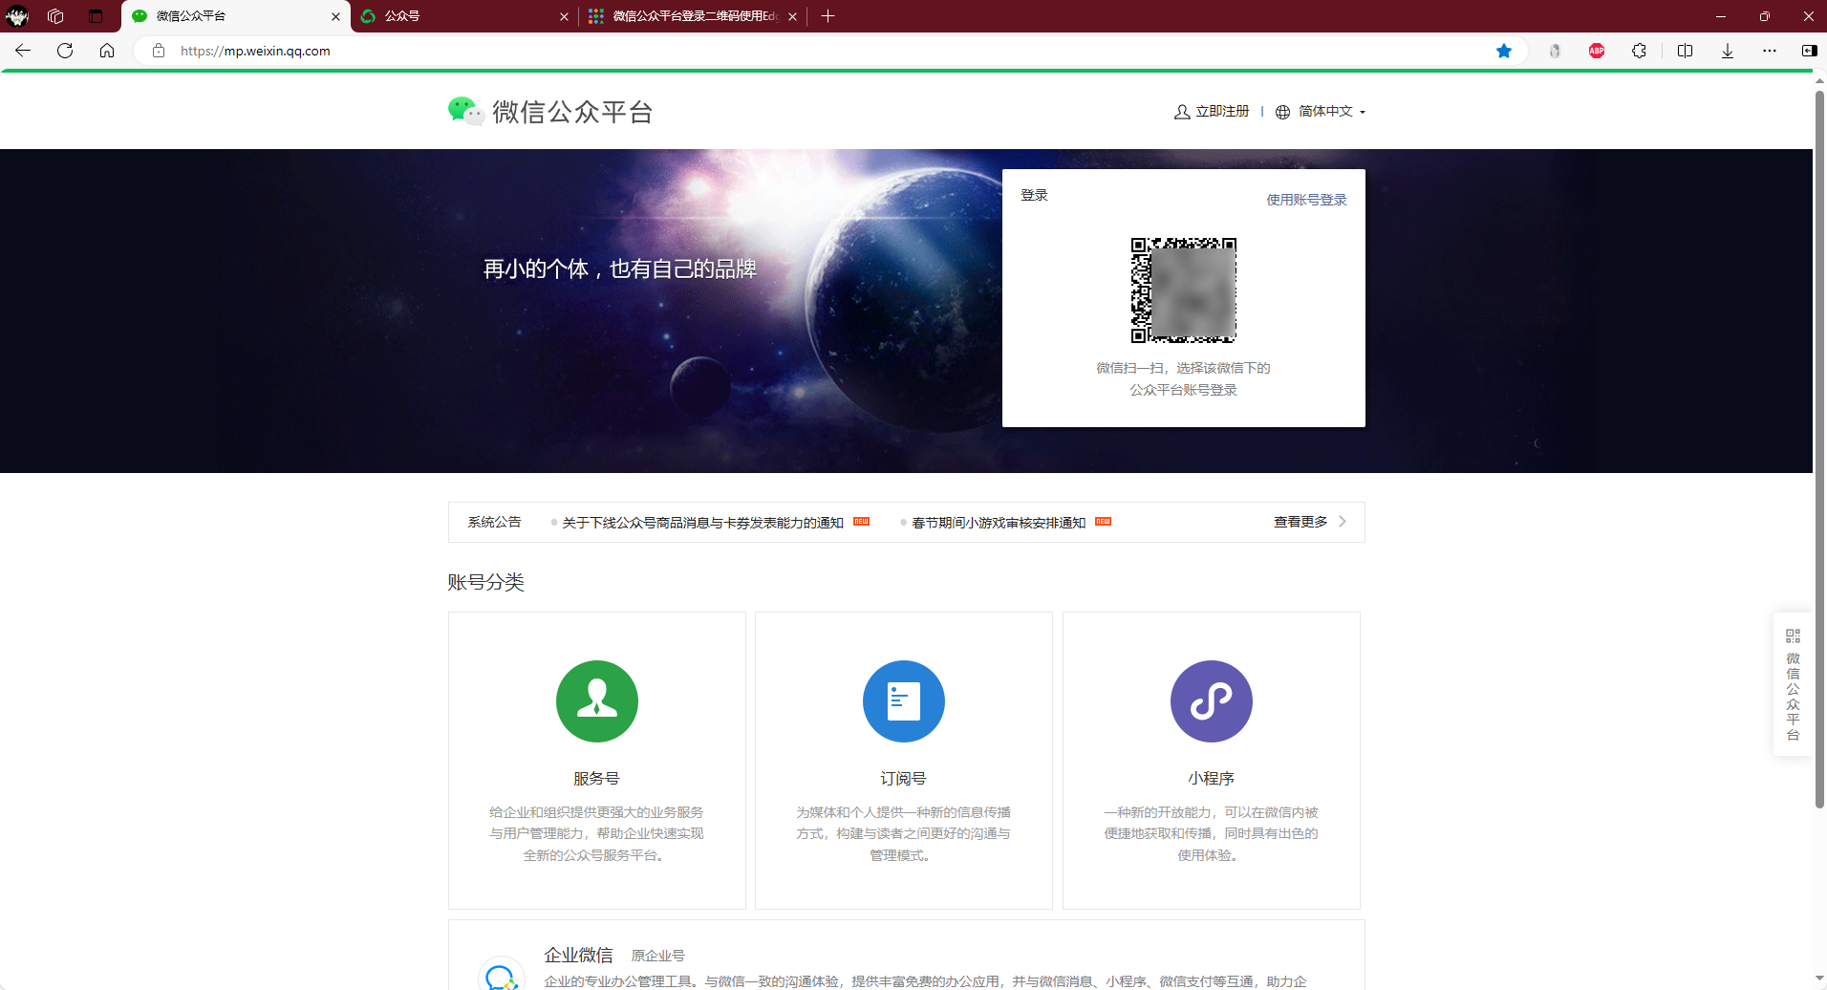Open the tab actions menu icon
This screenshot has width=1827, height=990.
click(96, 16)
